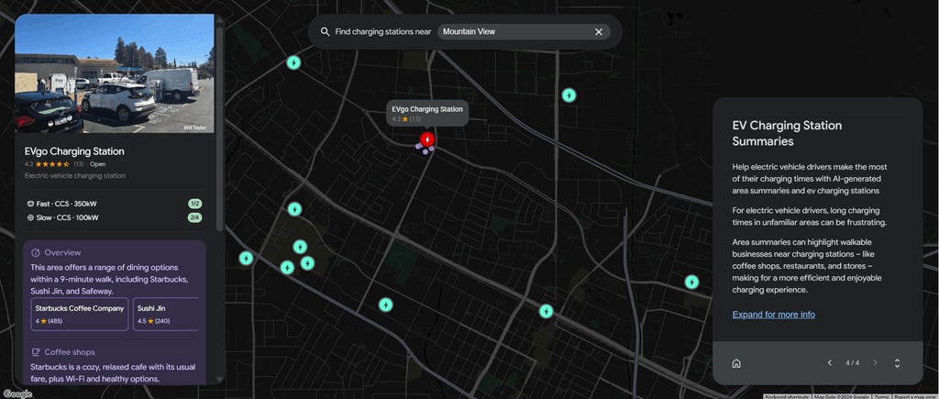Image resolution: width=939 pixels, height=399 pixels.
Task: Open the Starbucks Coffee Company card
Action: (x=80, y=314)
